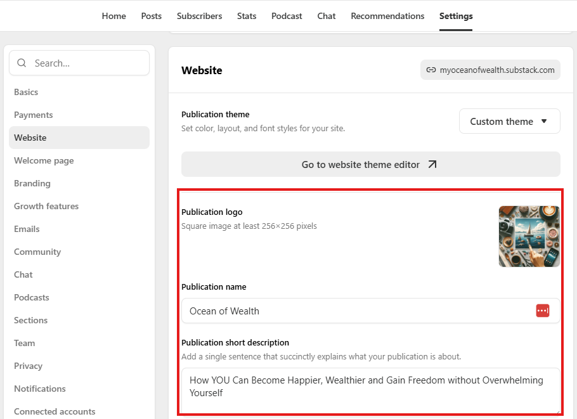Screen dimensions: 577x419
Task: Go to Branding settings
Action: [x=32, y=183]
